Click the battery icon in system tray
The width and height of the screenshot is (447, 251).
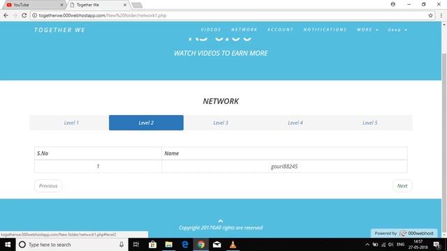tap(375, 245)
